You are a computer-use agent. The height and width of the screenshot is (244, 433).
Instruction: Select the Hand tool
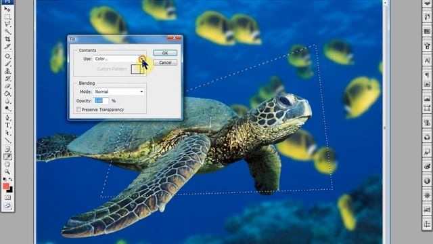(7, 164)
